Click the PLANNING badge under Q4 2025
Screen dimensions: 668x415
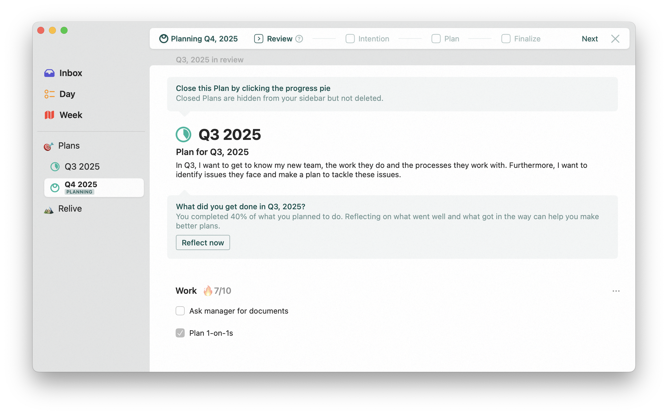pyautogui.click(x=79, y=192)
